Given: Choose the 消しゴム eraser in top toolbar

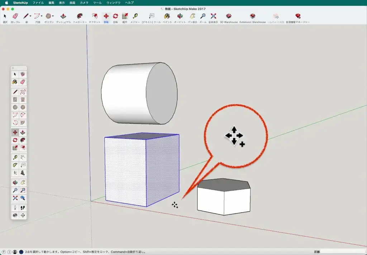Looking at the screenshot, I should pos(15,16).
